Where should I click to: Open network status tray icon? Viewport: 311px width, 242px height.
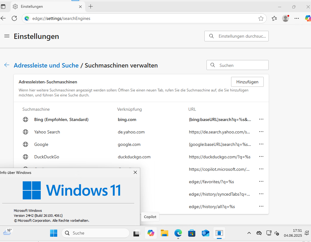pos(269,233)
